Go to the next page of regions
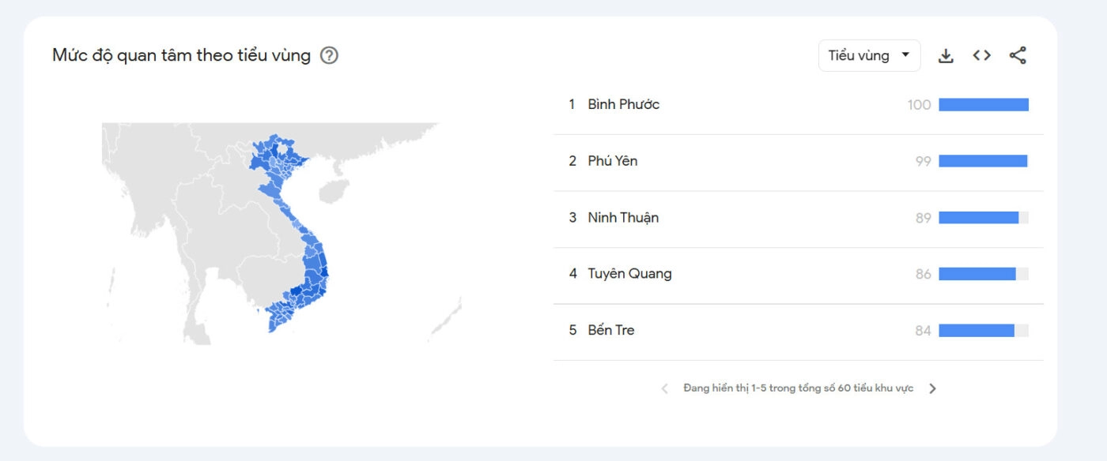 [x=933, y=388]
